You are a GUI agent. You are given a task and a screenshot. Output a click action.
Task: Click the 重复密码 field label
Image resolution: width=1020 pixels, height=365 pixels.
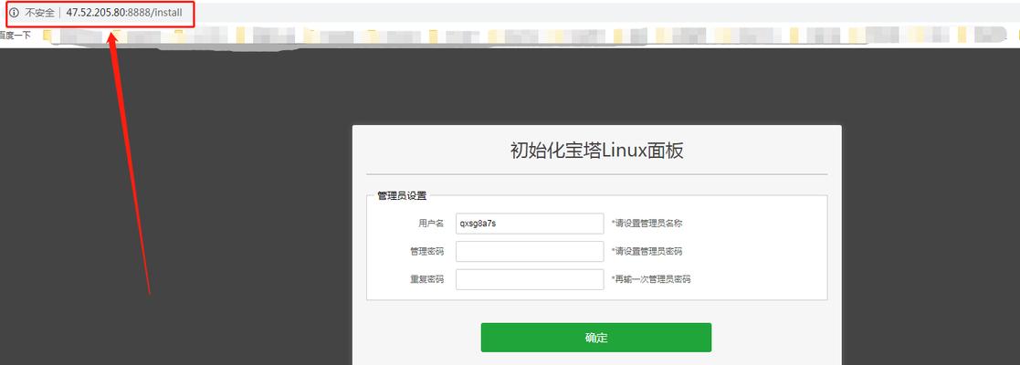coord(426,279)
